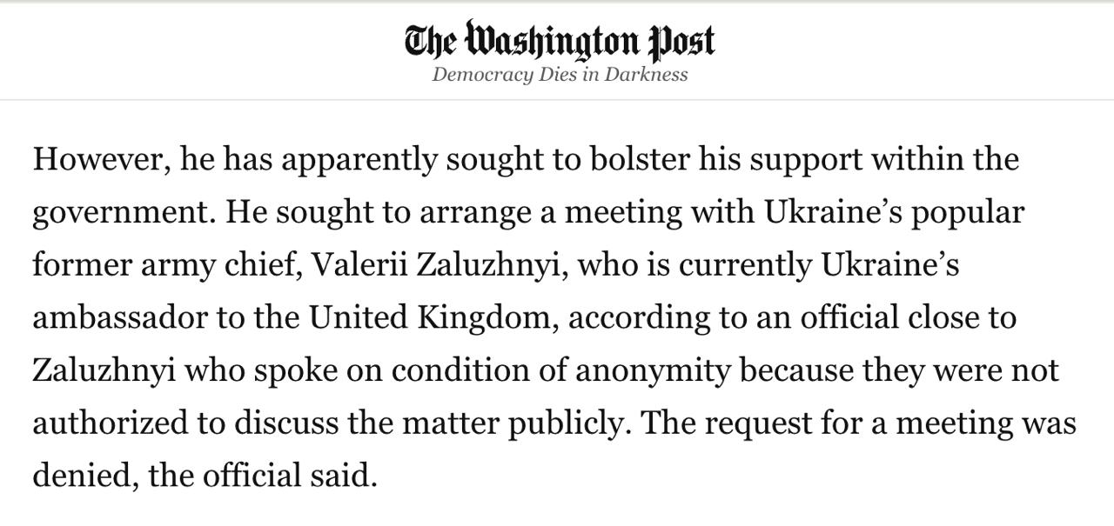Click the word "anonymity"
Viewport: 1114px width, 526px height.
pos(654,370)
